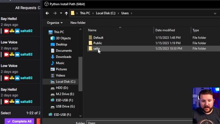Click the HDD (D:) drive icon
The width and height of the screenshot is (220, 124).
[53, 89]
